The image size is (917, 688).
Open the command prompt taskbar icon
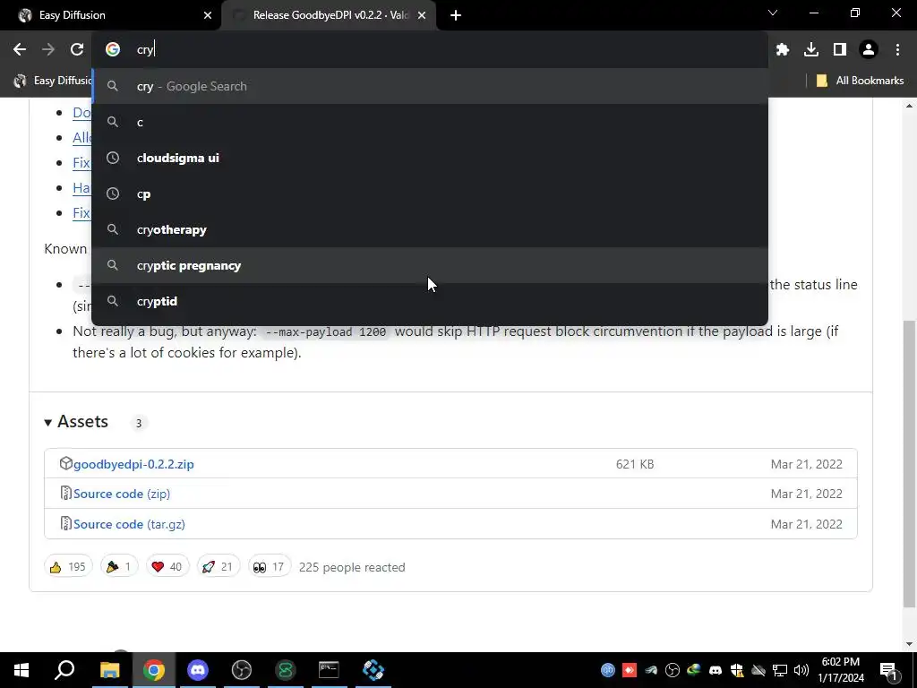[329, 670]
